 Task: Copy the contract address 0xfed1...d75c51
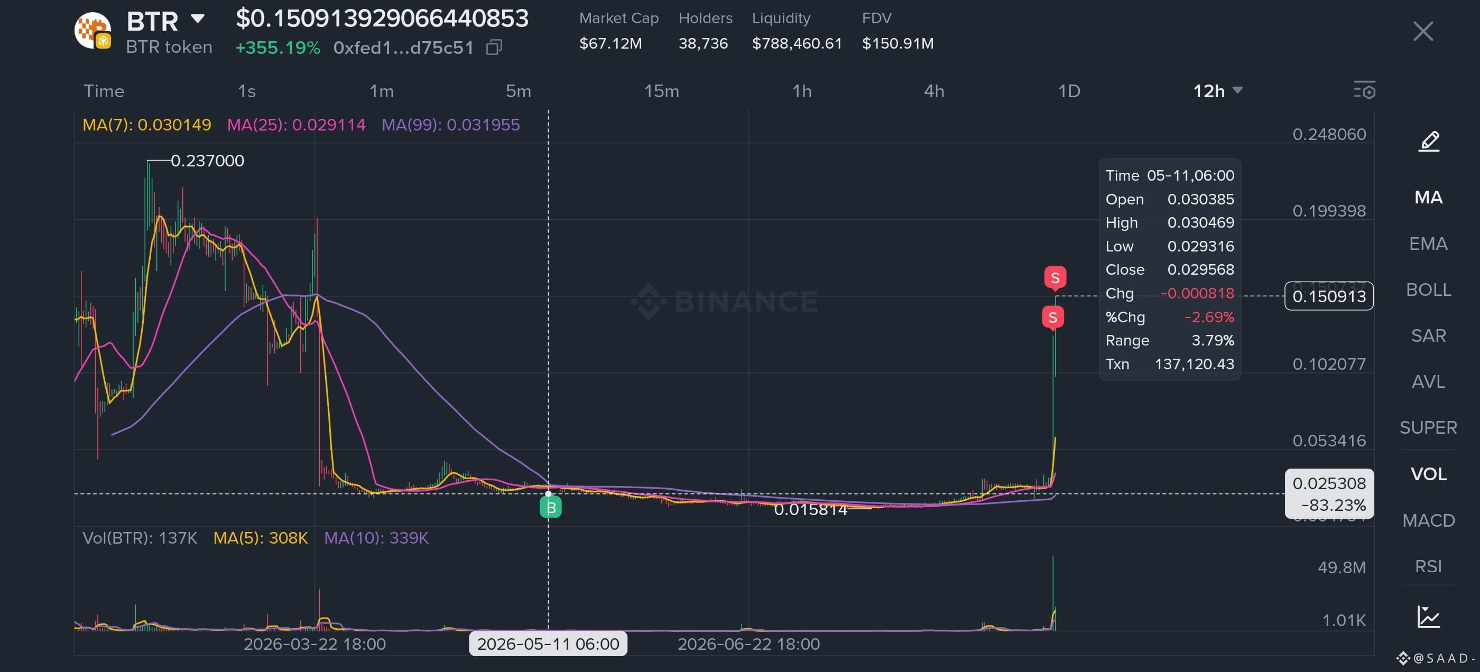[494, 47]
